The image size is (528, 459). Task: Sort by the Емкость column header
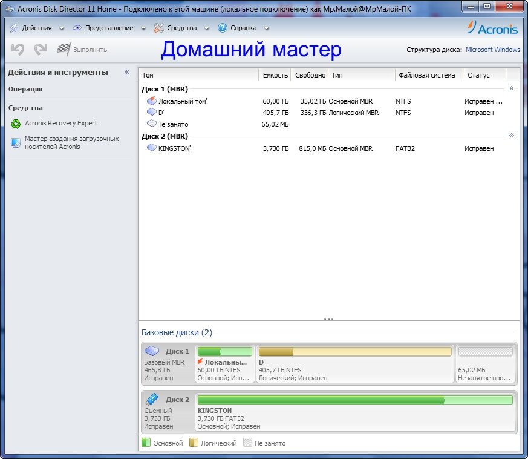point(275,75)
